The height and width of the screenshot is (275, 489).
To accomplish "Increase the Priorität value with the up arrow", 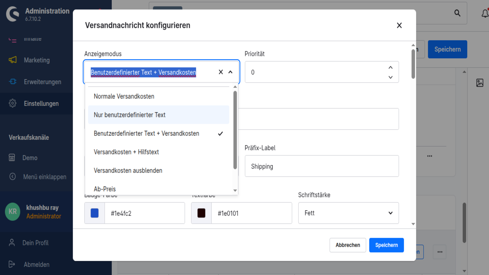I will [x=390, y=67].
